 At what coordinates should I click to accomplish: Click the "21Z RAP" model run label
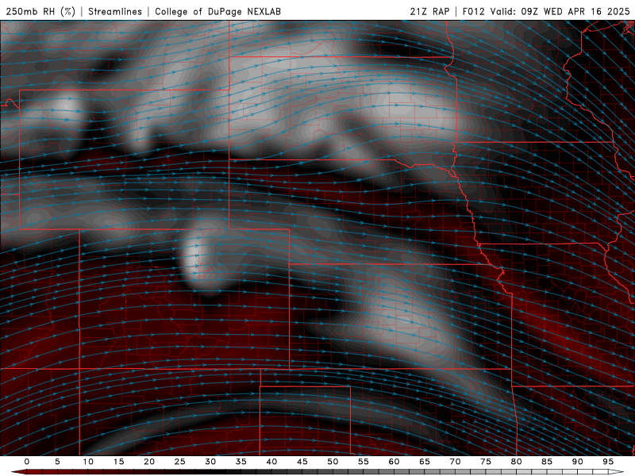429,11
